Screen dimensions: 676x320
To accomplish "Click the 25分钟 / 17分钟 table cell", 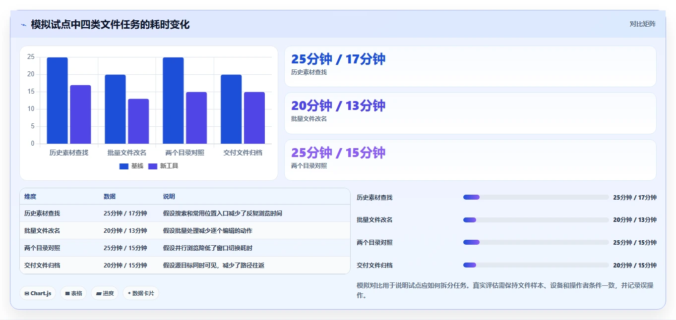I will click(x=125, y=213).
